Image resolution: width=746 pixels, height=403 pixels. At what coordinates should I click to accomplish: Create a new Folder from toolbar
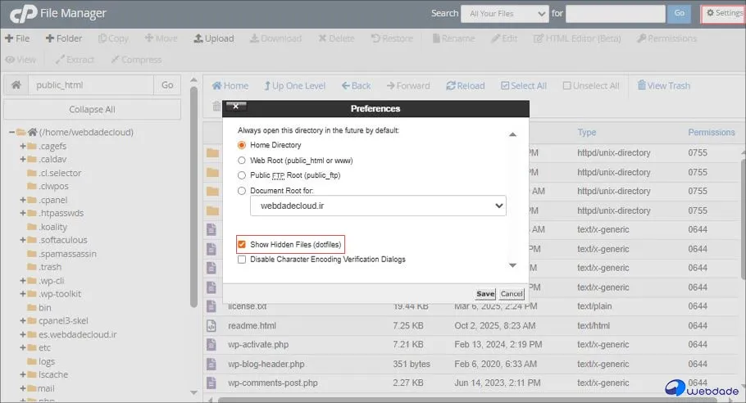pyautogui.click(x=64, y=38)
